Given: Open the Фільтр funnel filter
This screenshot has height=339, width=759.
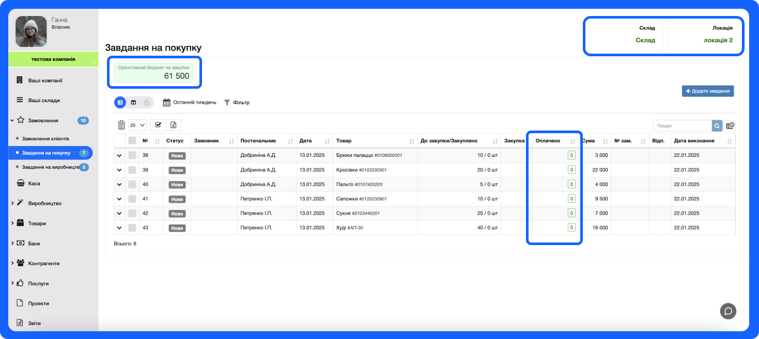Looking at the screenshot, I should coord(237,103).
